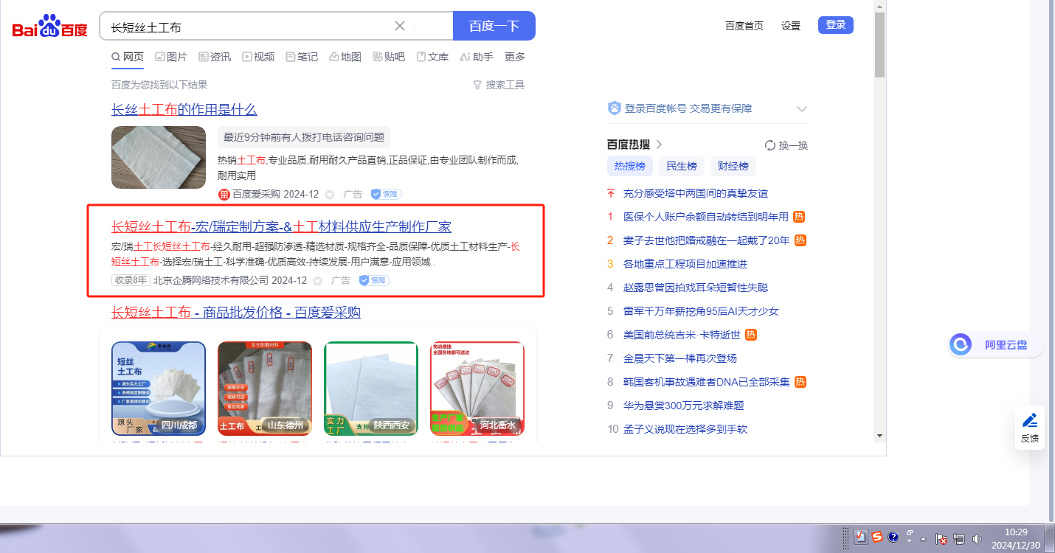The image size is (1055, 553).
Task: Open result 长短丝土工布-宏/瑞定制方案
Action: pyautogui.click(x=281, y=226)
